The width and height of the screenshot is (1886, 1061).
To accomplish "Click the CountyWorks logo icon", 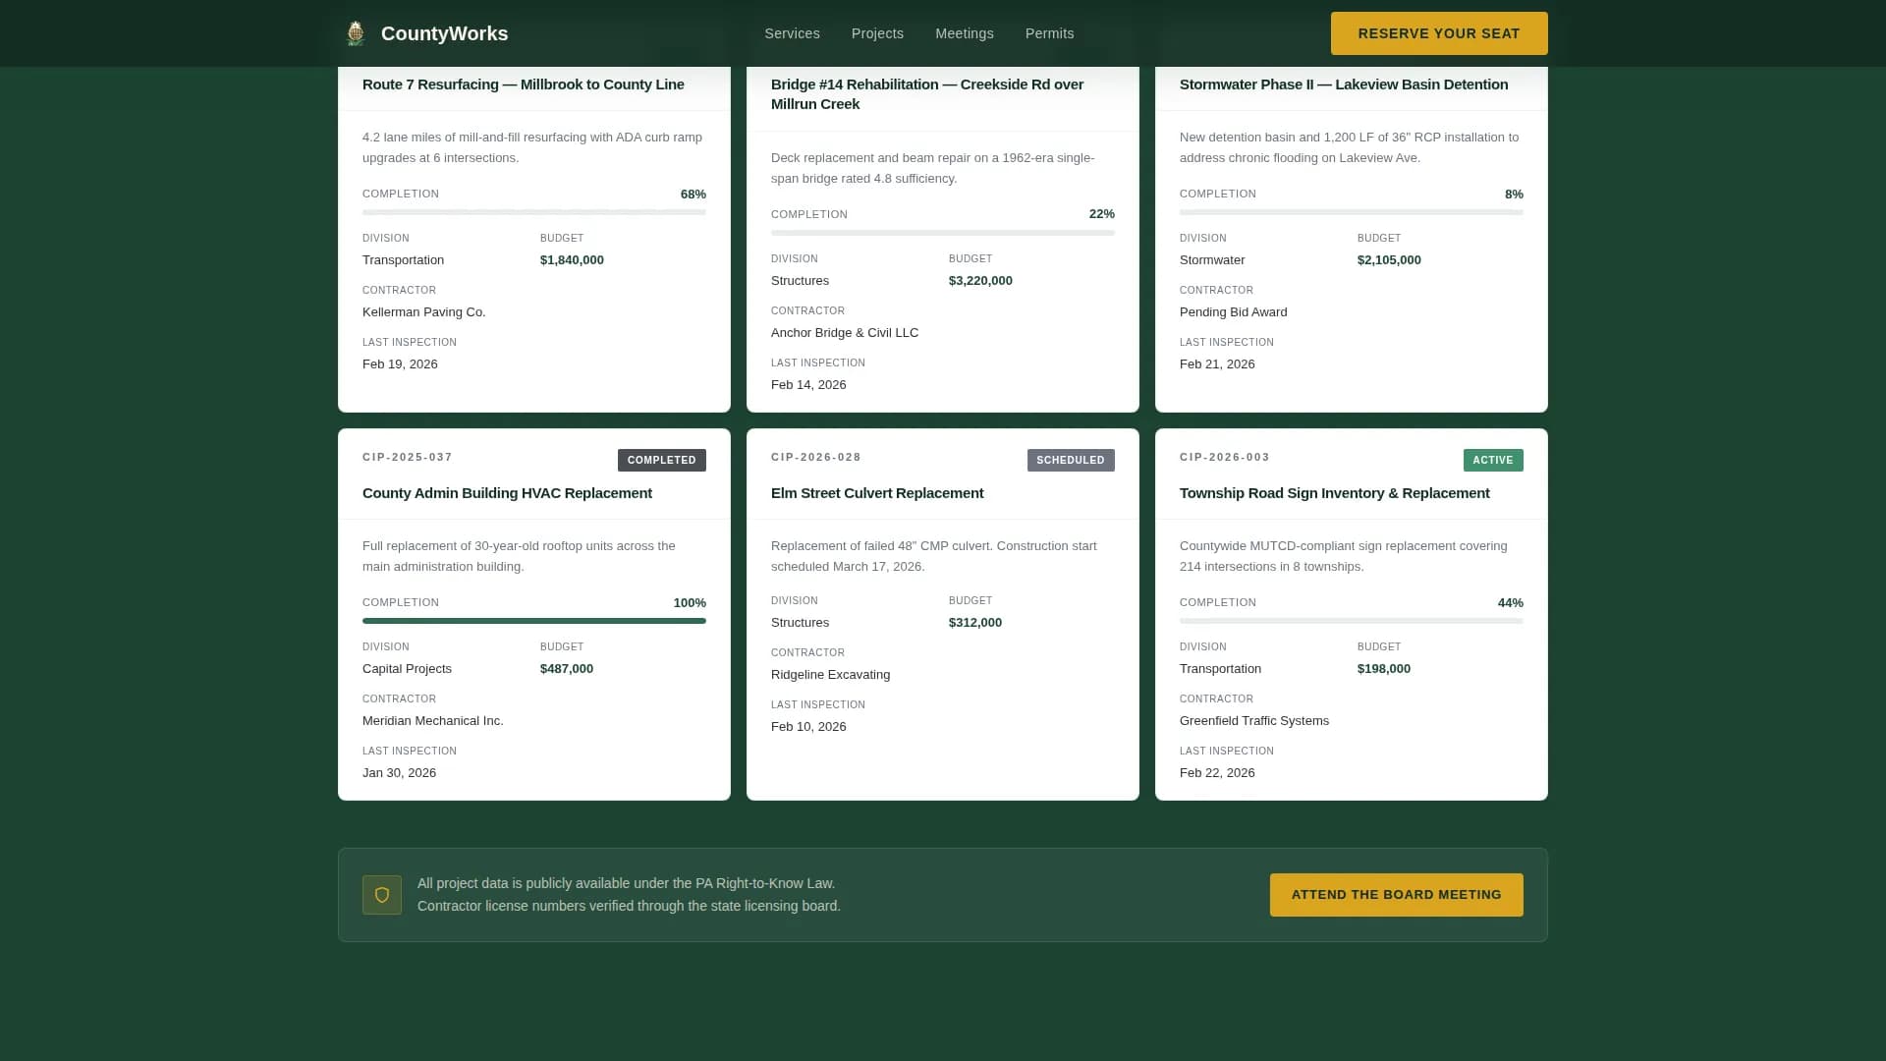I will click(x=356, y=33).
